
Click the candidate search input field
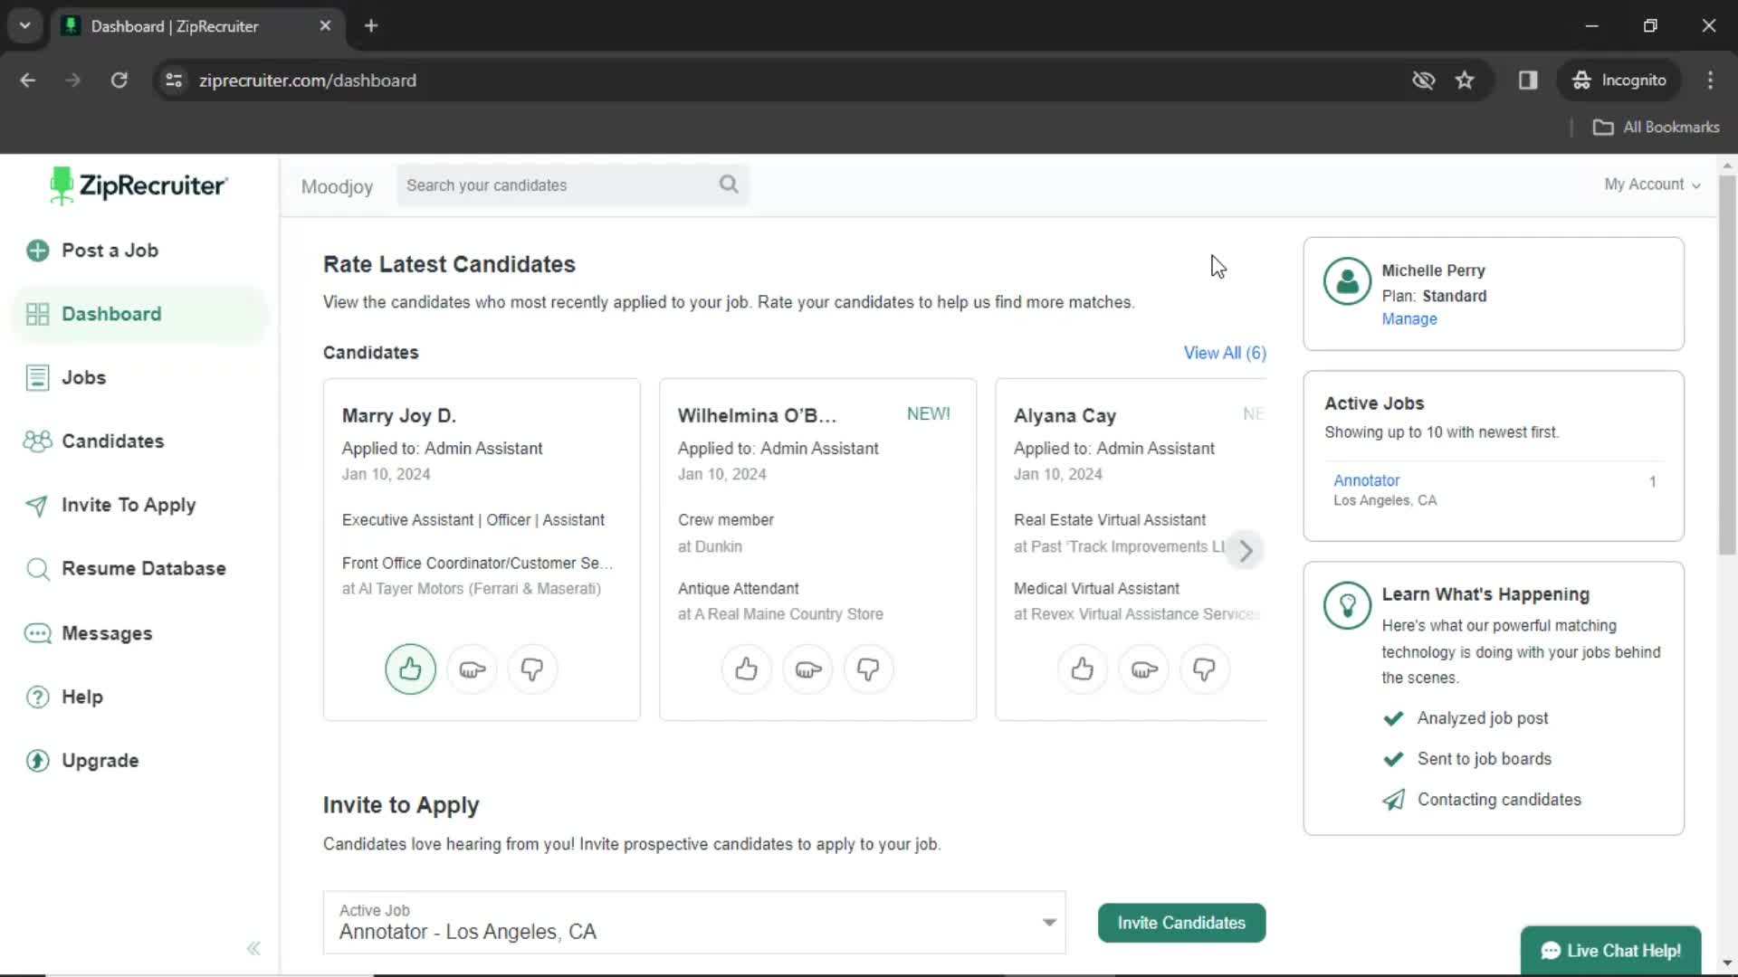pos(573,185)
